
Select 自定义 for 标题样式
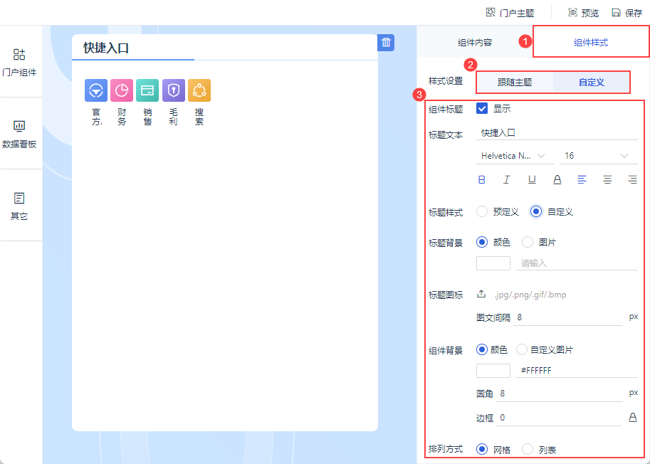click(536, 211)
